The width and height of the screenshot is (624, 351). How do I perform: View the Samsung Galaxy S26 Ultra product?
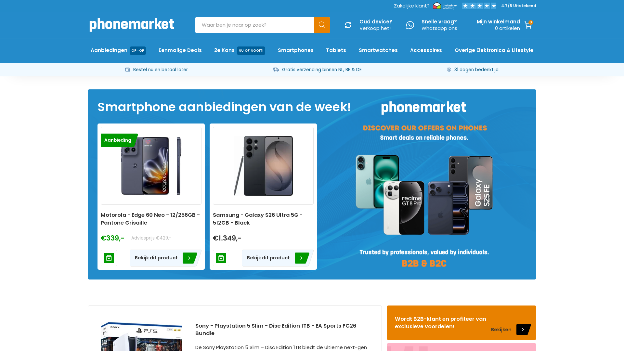[x=278, y=258]
